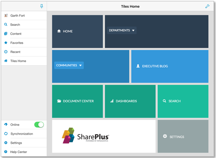Screen dimensions: 216x158
Task: Open the Executive Blog tile
Action: click(x=170, y=66)
